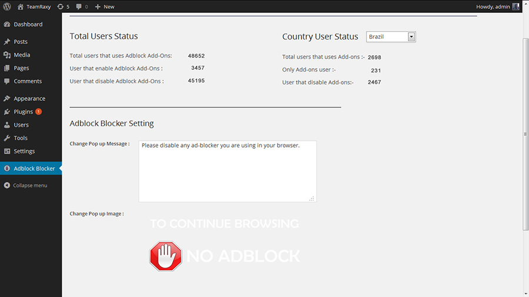The height and width of the screenshot is (297, 529).
Task: Select Appearance in the sidebar
Action: coord(31,99)
